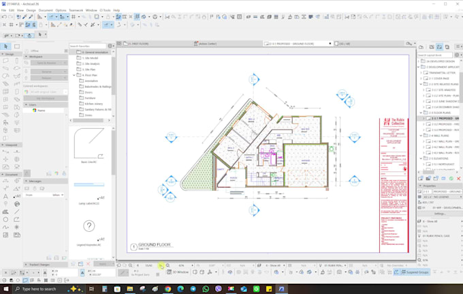Image resolution: width=463 pixels, height=294 pixels.
Task: Click red delete X under Favorites panel
Action: click(88, 263)
